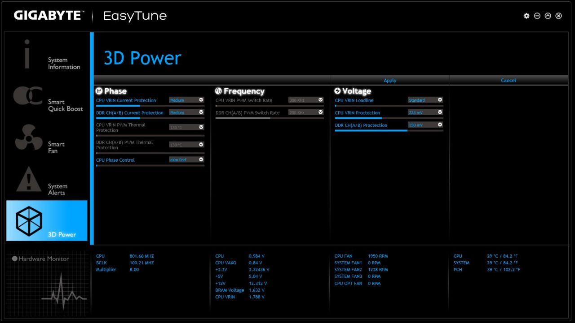This screenshot has height=323, width=575.
Task: Click the Hardware Monitor heartbeat graph icon
Action: point(63,289)
